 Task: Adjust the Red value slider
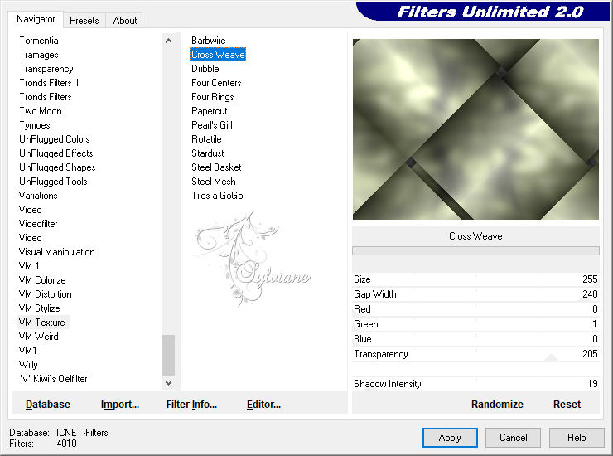(x=475, y=309)
